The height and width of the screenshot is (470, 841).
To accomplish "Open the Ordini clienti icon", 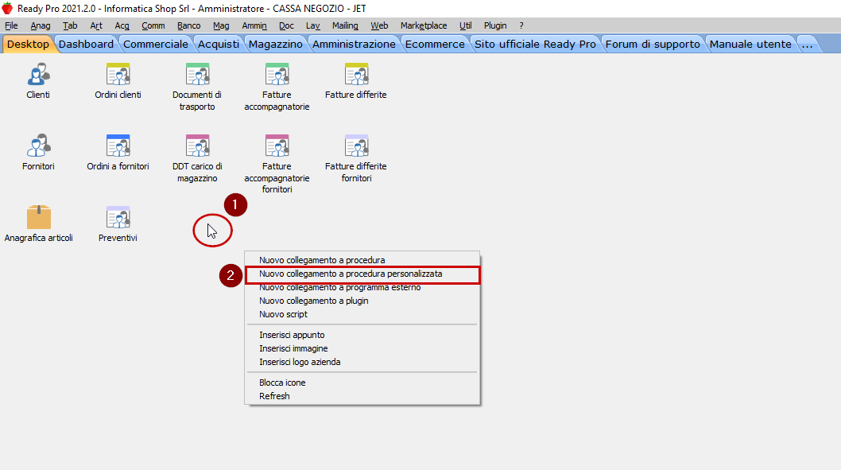I will point(118,75).
